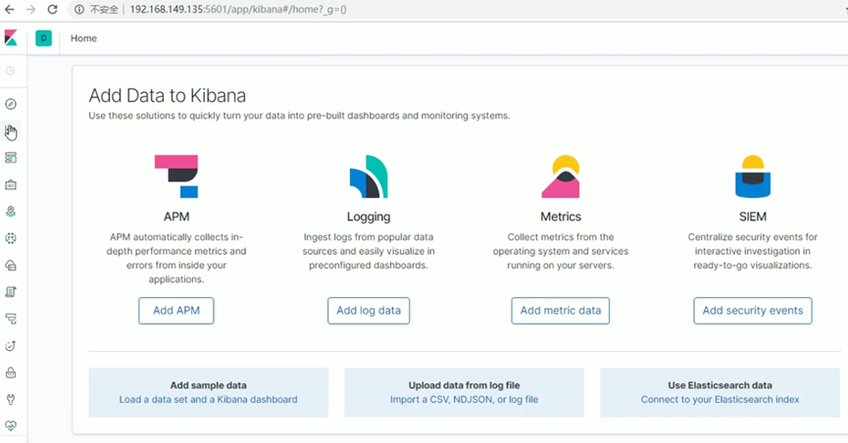The height and width of the screenshot is (443, 848).
Task: Open the SIEM lock icon in sidebar
Action: click(11, 372)
